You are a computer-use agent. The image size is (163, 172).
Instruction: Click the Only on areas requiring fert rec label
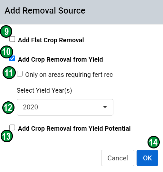69,75
